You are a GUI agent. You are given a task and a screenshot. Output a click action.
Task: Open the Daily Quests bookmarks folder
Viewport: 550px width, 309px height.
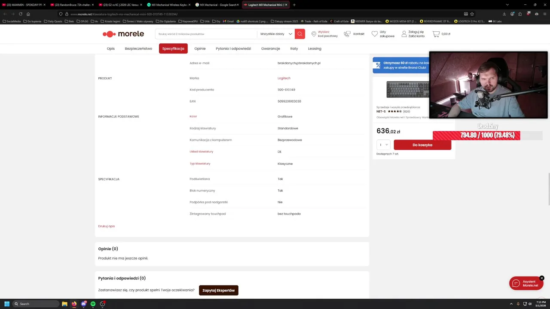tap(53, 21)
